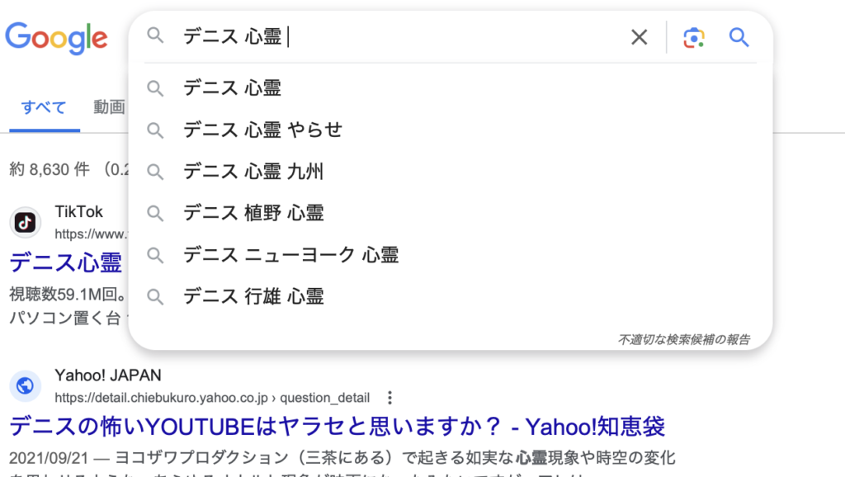Pick the デニス 心霊 九州 suggestion
Image resolution: width=845 pixels, height=477 pixels.
253,172
